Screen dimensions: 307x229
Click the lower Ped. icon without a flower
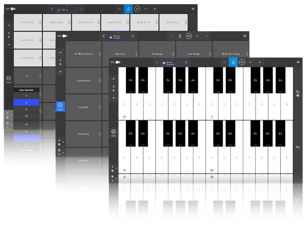[298, 147]
